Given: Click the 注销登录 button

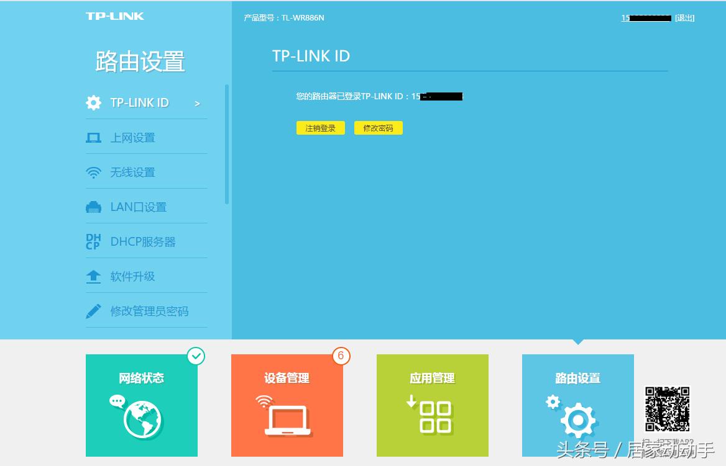Looking at the screenshot, I should point(320,128).
